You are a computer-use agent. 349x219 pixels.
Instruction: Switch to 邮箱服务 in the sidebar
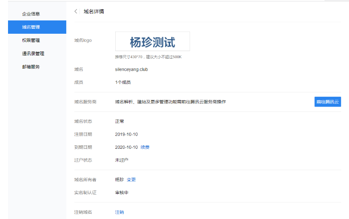tap(31, 67)
